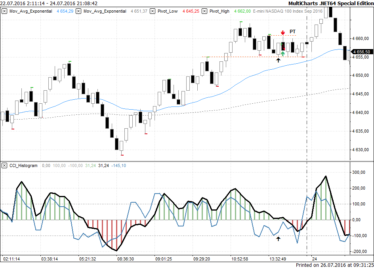Click the black up arrow in the CCI panel
The height and width of the screenshot is (268, 374).
click(279, 238)
